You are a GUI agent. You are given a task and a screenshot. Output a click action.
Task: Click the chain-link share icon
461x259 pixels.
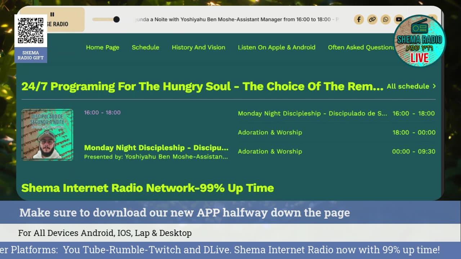click(x=372, y=19)
